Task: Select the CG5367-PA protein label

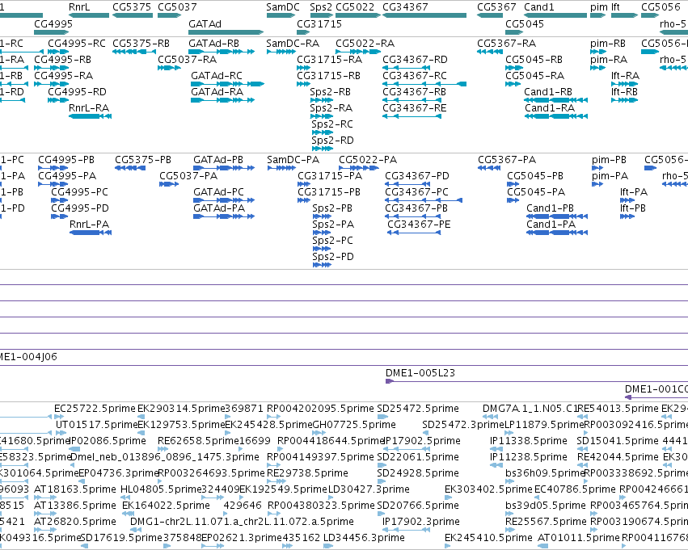Action: 507,160
